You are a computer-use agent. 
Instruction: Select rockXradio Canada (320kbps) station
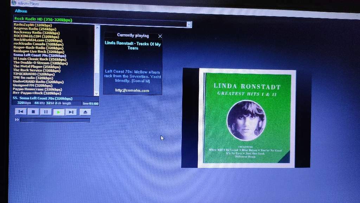[x=38, y=44]
